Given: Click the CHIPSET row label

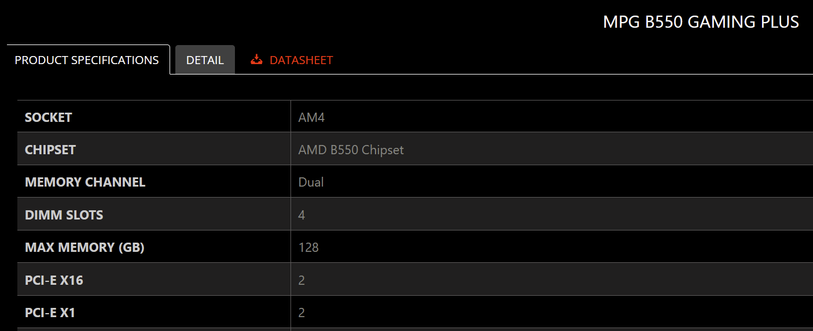Looking at the screenshot, I should coord(50,150).
